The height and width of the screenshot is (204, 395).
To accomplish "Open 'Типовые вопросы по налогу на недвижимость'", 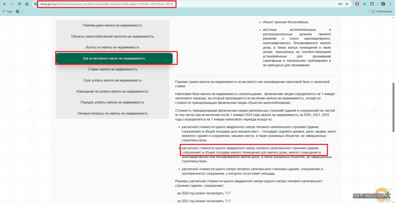I will [x=112, y=113].
